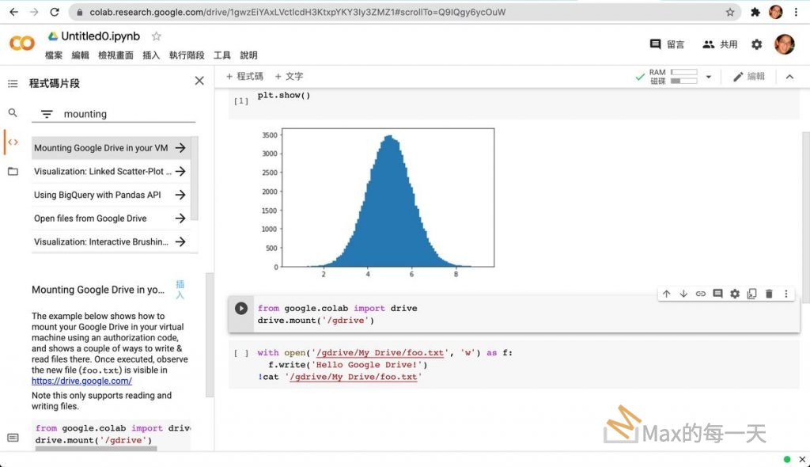Screen dimensions: 810x467
Task: Copy link to cell icon
Action: (x=701, y=294)
